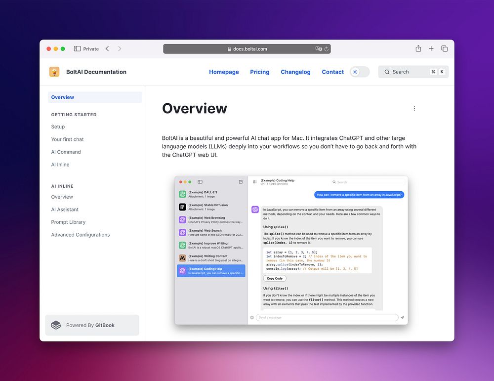The width and height of the screenshot is (494, 381).
Task: Open the Contact link
Action: (332, 72)
